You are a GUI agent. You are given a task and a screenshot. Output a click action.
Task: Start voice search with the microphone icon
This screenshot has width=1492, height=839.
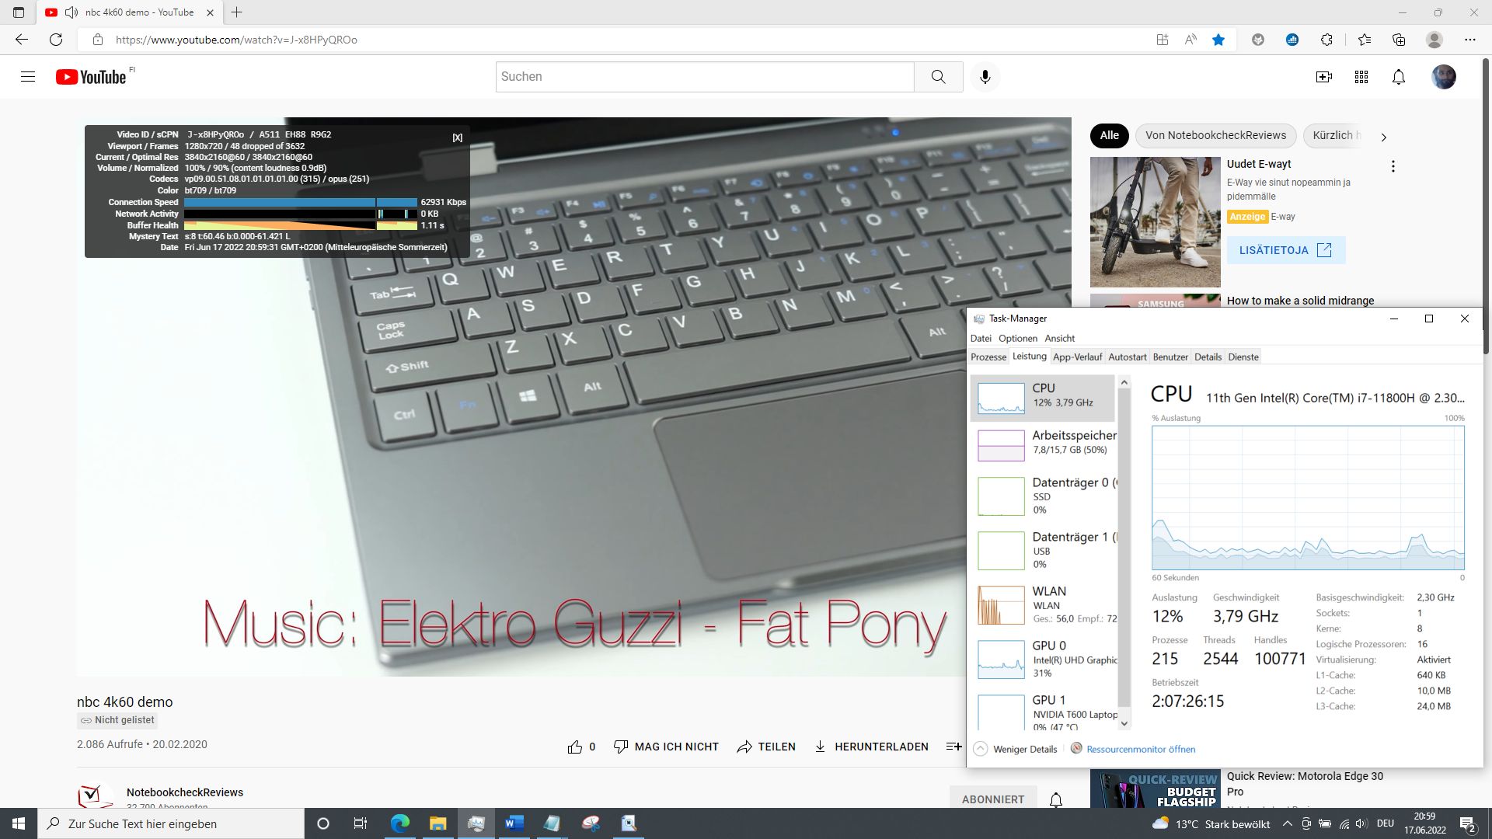point(985,77)
